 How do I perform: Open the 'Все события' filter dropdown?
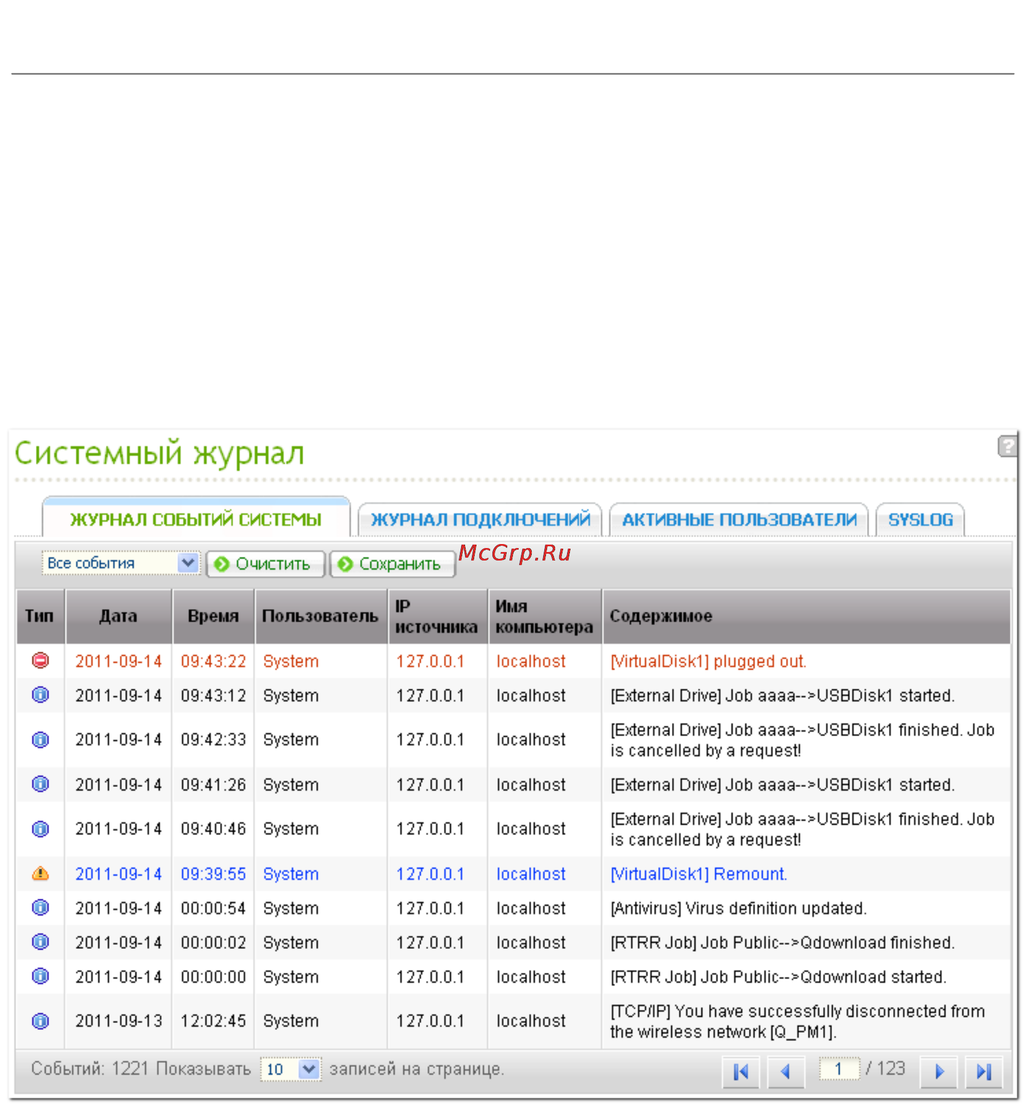point(121,563)
